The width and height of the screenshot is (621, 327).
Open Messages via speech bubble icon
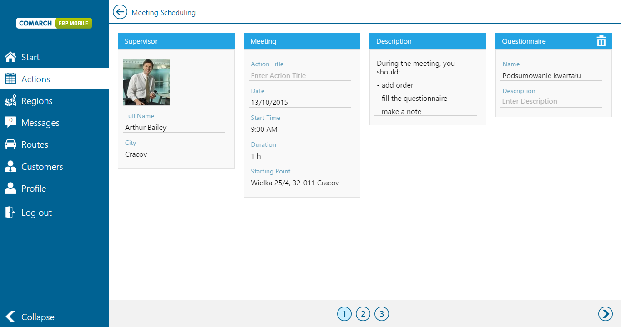click(10, 122)
